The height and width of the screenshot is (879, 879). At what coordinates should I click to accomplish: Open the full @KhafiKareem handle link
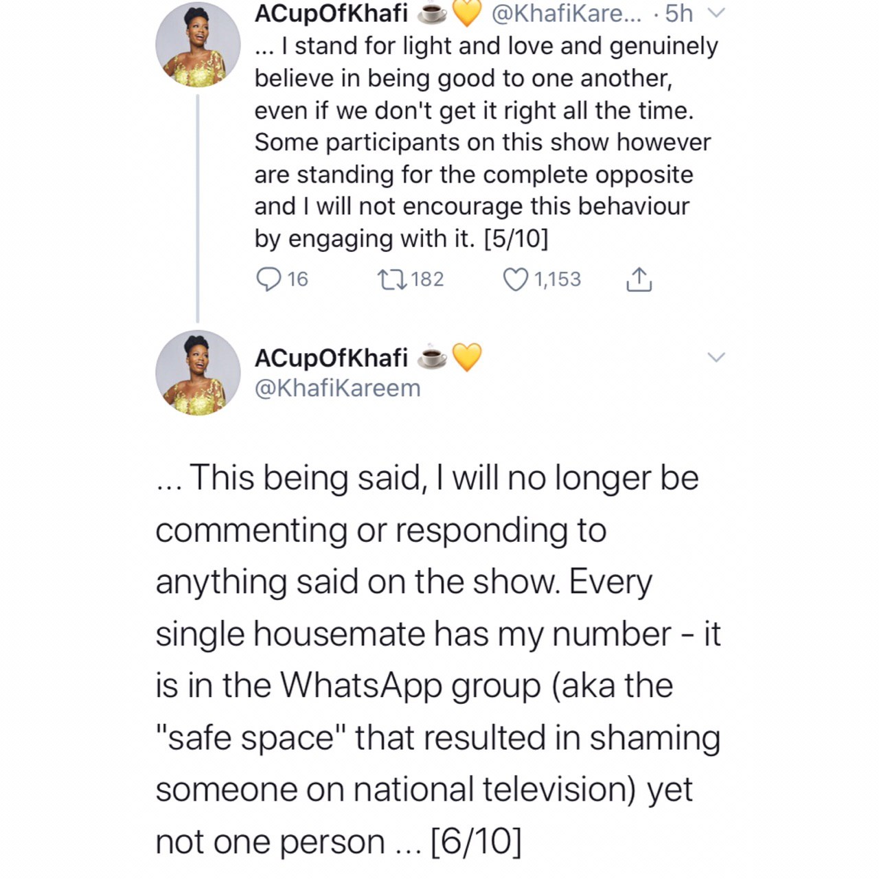337,388
